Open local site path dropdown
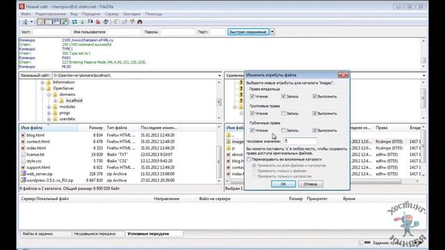The width and height of the screenshot is (445, 250). point(220,76)
